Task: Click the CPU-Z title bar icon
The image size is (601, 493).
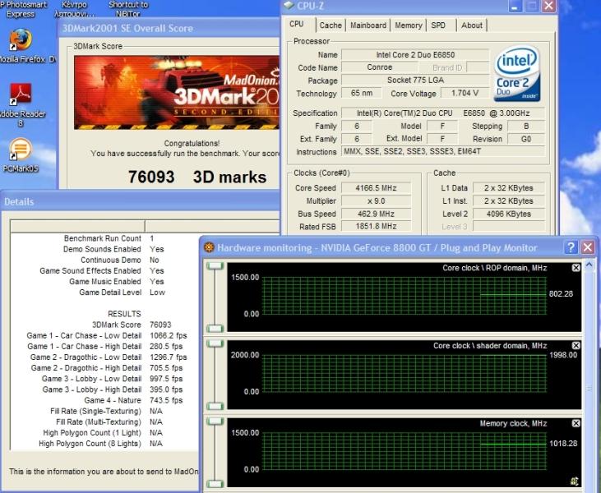Action: (x=289, y=6)
